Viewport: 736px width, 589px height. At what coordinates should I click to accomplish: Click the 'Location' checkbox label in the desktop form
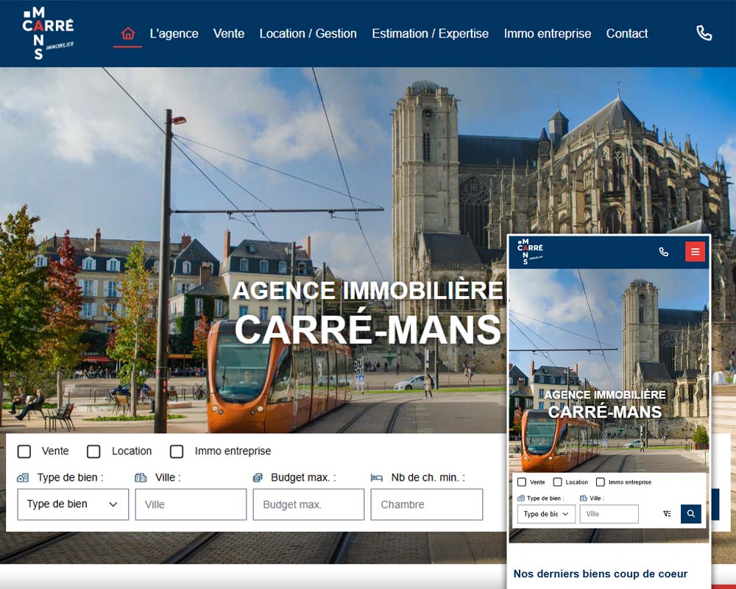(132, 451)
